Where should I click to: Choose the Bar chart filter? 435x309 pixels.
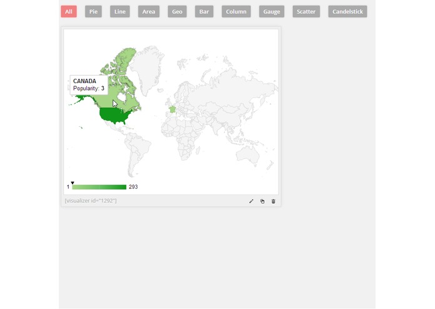204,12
